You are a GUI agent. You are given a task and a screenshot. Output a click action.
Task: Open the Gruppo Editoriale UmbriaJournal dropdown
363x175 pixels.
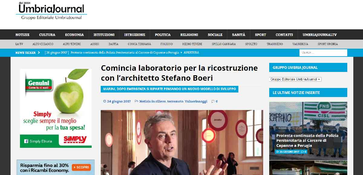pyautogui.click(x=295, y=79)
